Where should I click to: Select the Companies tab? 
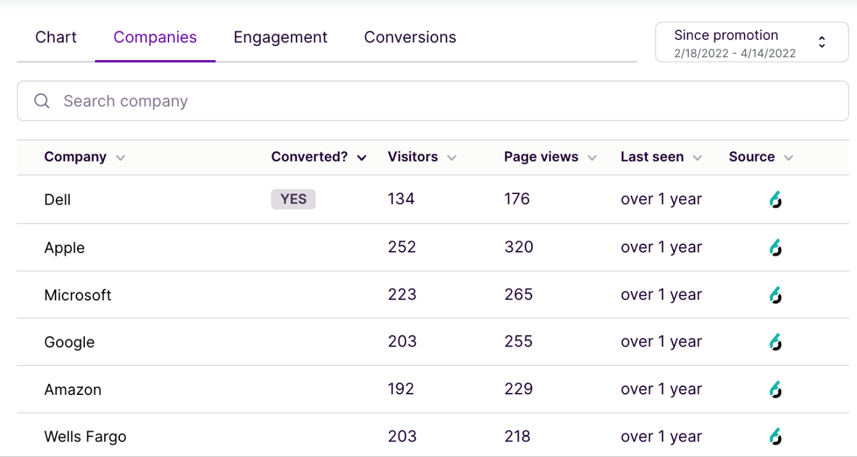pyautogui.click(x=155, y=37)
